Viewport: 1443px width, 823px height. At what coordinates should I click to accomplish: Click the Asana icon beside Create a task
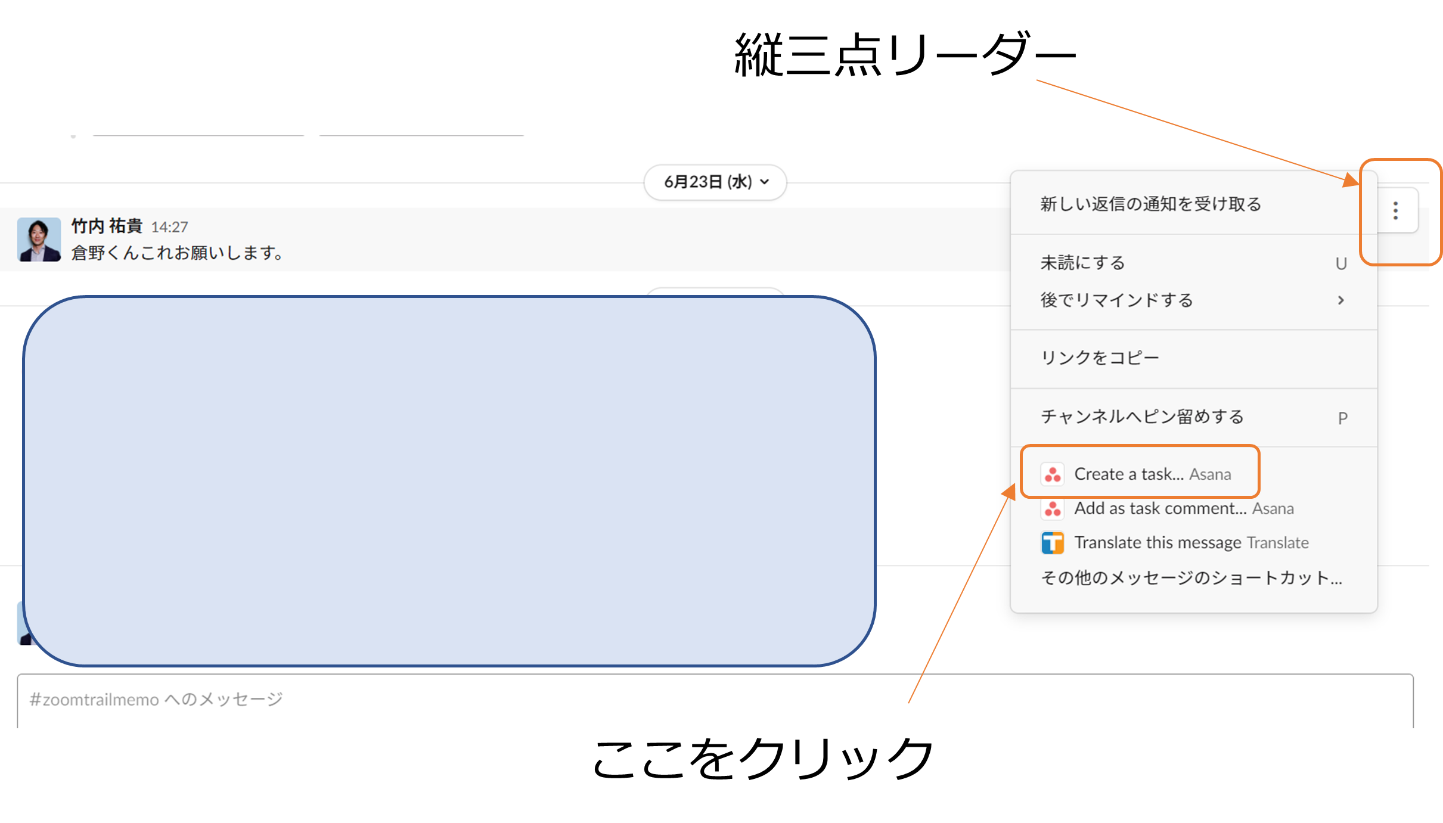(x=1053, y=474)
